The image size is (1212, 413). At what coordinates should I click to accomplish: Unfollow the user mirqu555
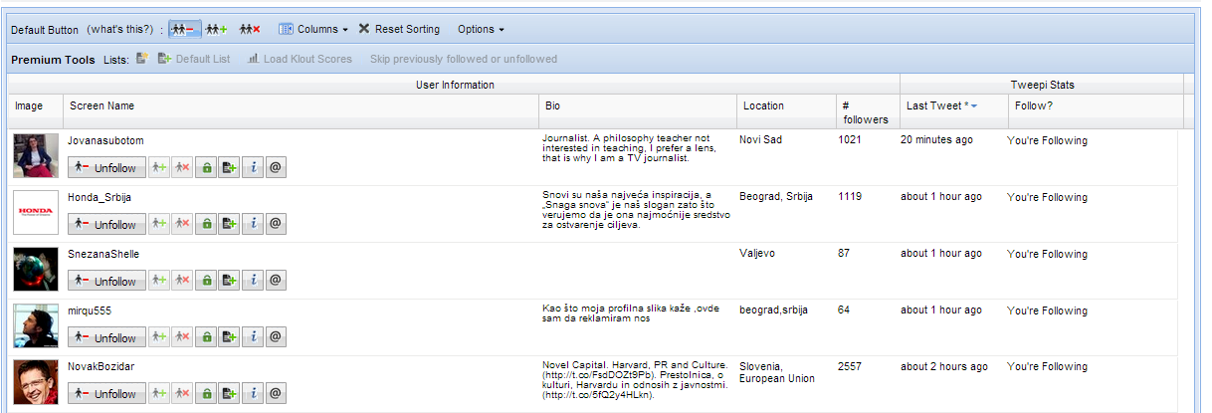106,337
